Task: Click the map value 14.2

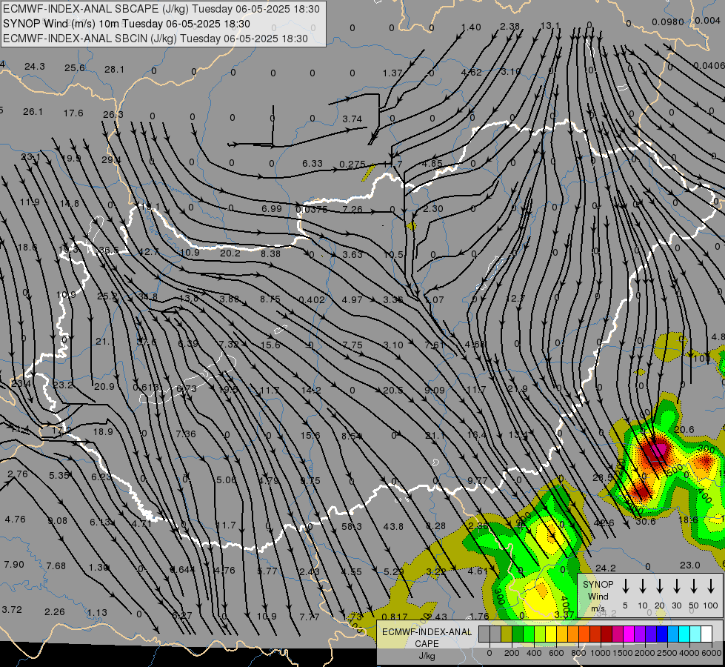Action: point(311,391)
